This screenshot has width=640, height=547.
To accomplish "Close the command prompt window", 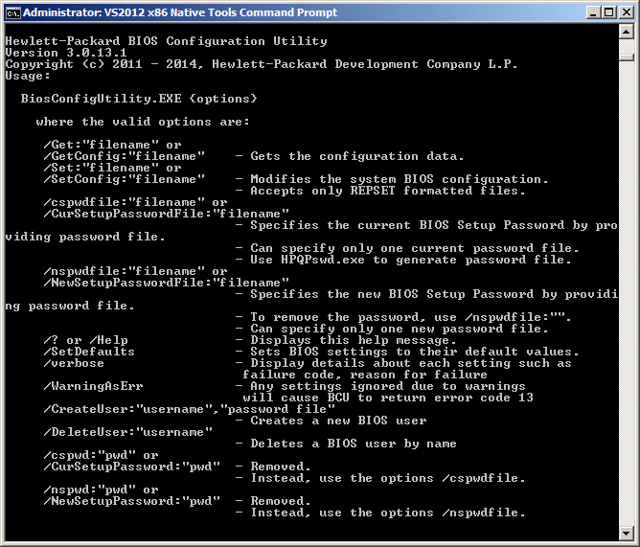I will click(627, 12).
